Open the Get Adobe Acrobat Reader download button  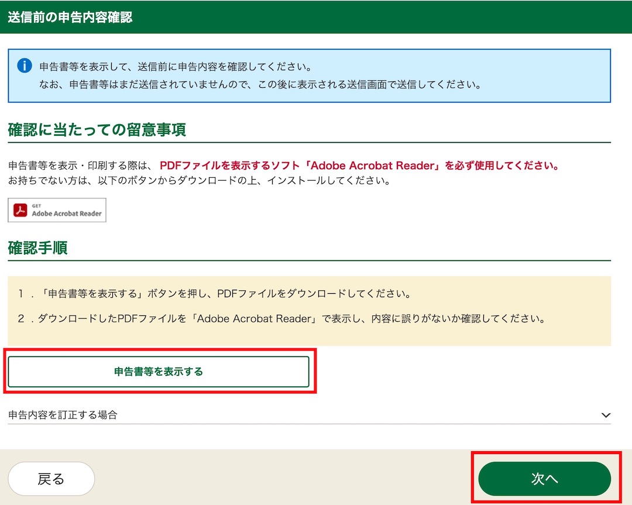point(57,210)
